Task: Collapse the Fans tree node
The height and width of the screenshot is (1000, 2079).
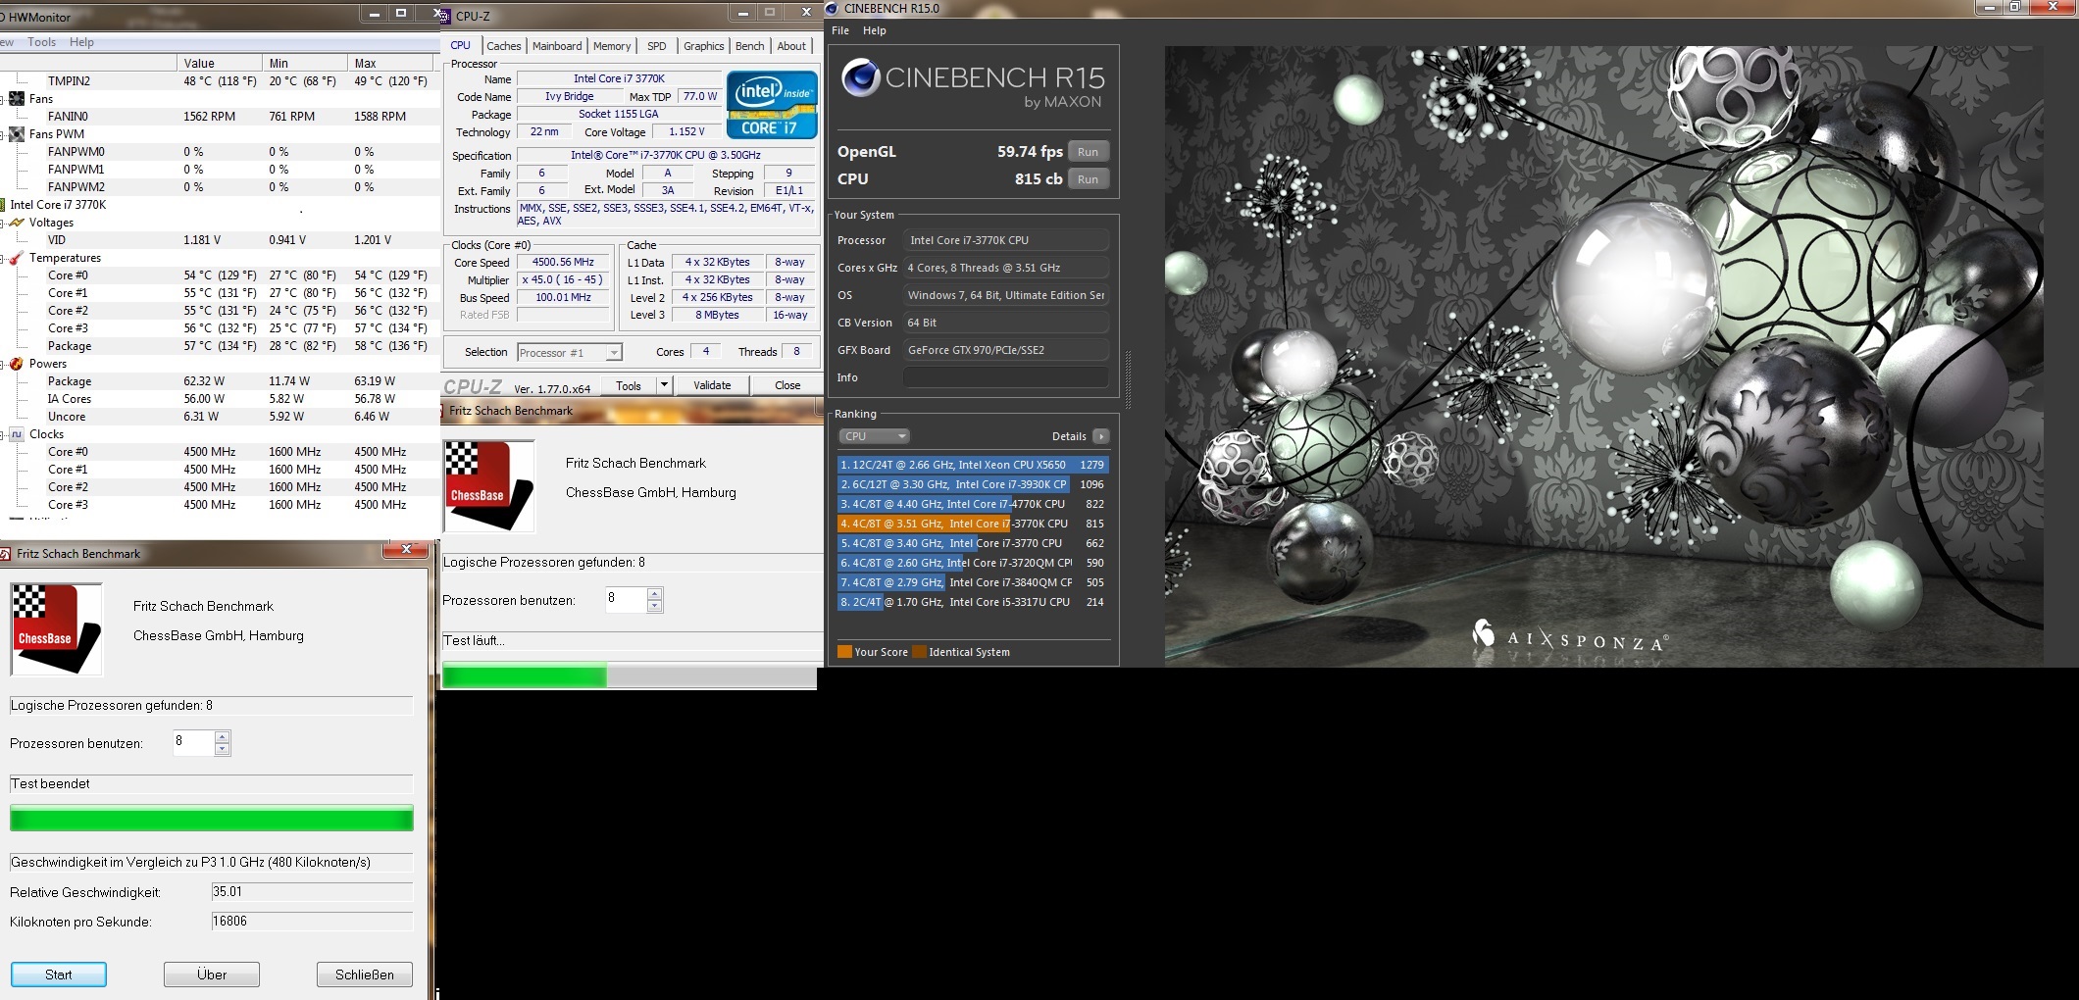Action: coord(3,99)
